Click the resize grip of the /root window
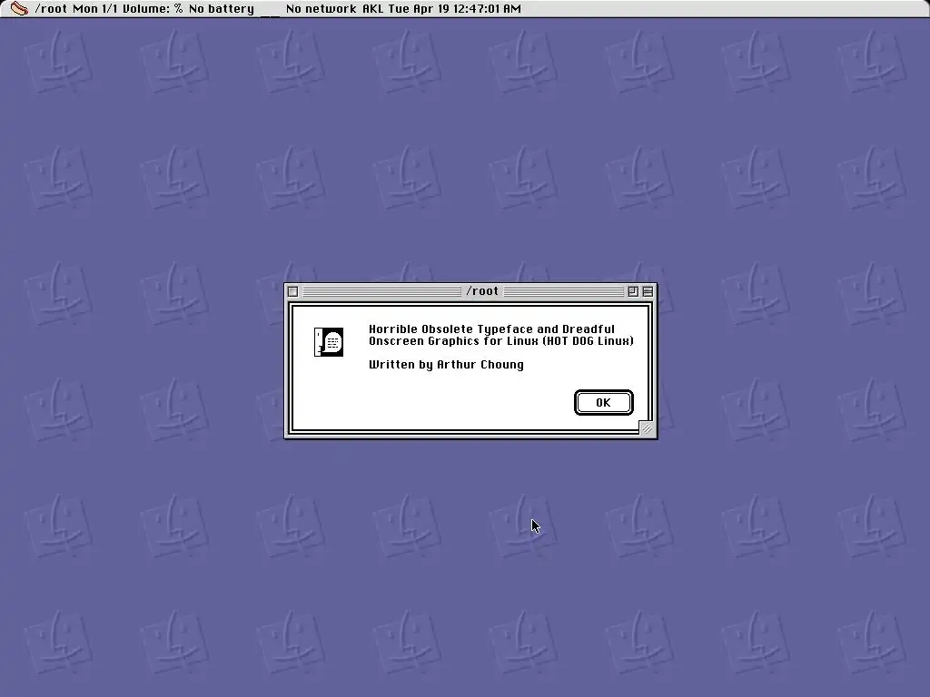Image resolution: width=930 pixels, height=697 pixels. coord(647,429)
